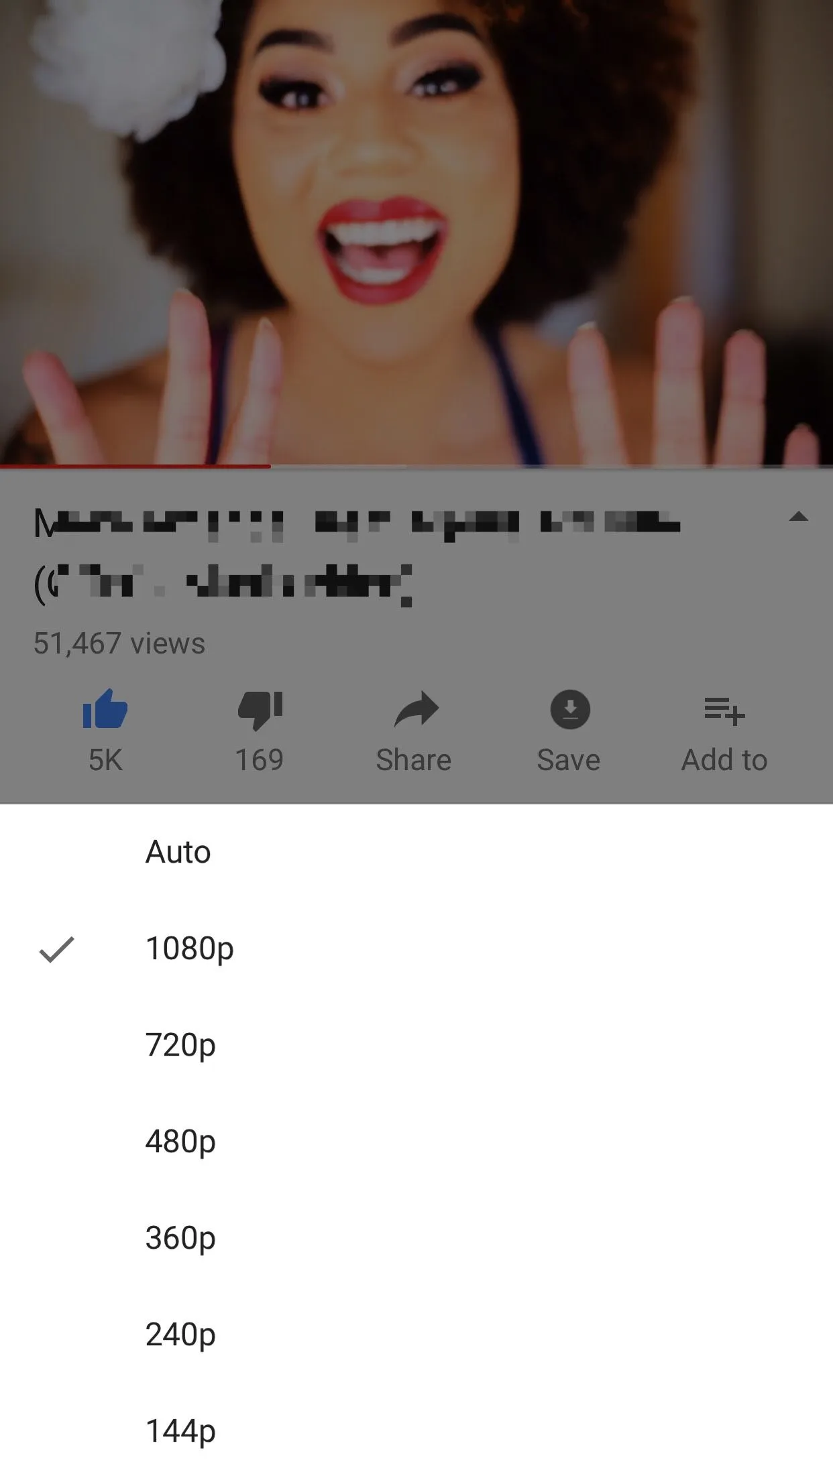The width and height of the screenshot is (833, 1480).
Task: Tap the blue thumbs-up like icon
Action: pyautogui.click(x=105, y=709)
